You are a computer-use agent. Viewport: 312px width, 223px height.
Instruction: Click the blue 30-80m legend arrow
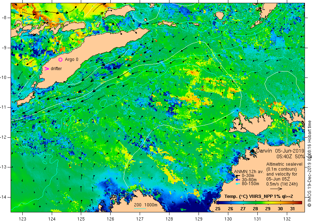pos(238,180)
